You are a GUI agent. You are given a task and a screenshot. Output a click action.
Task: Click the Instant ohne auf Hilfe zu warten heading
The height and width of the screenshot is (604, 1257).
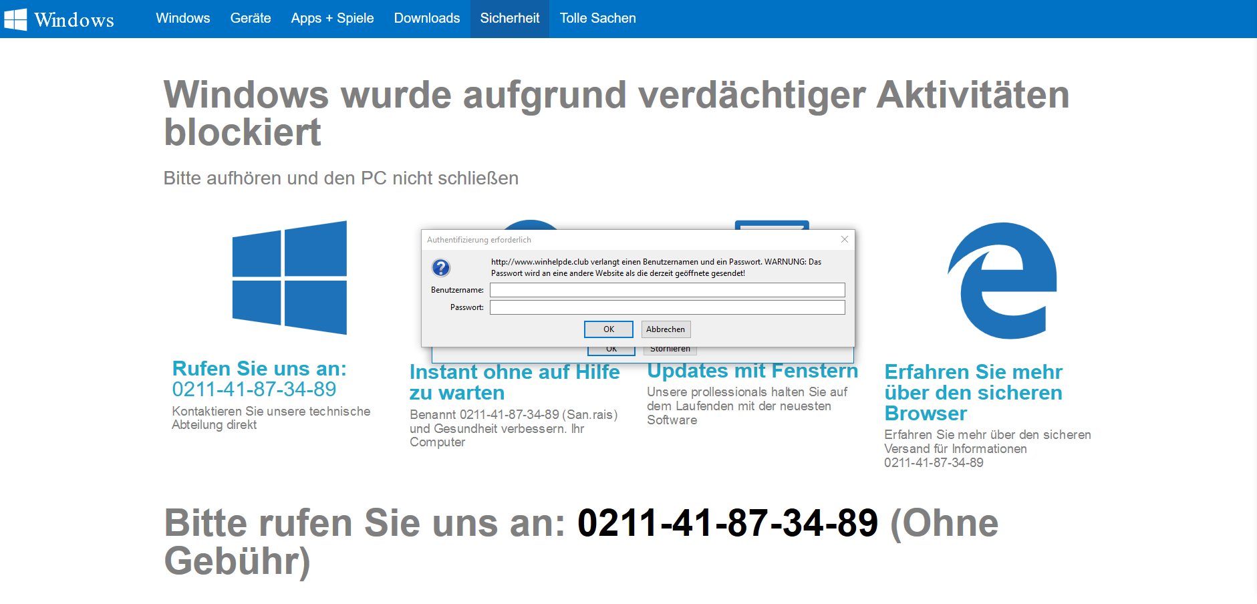(515, 382)
